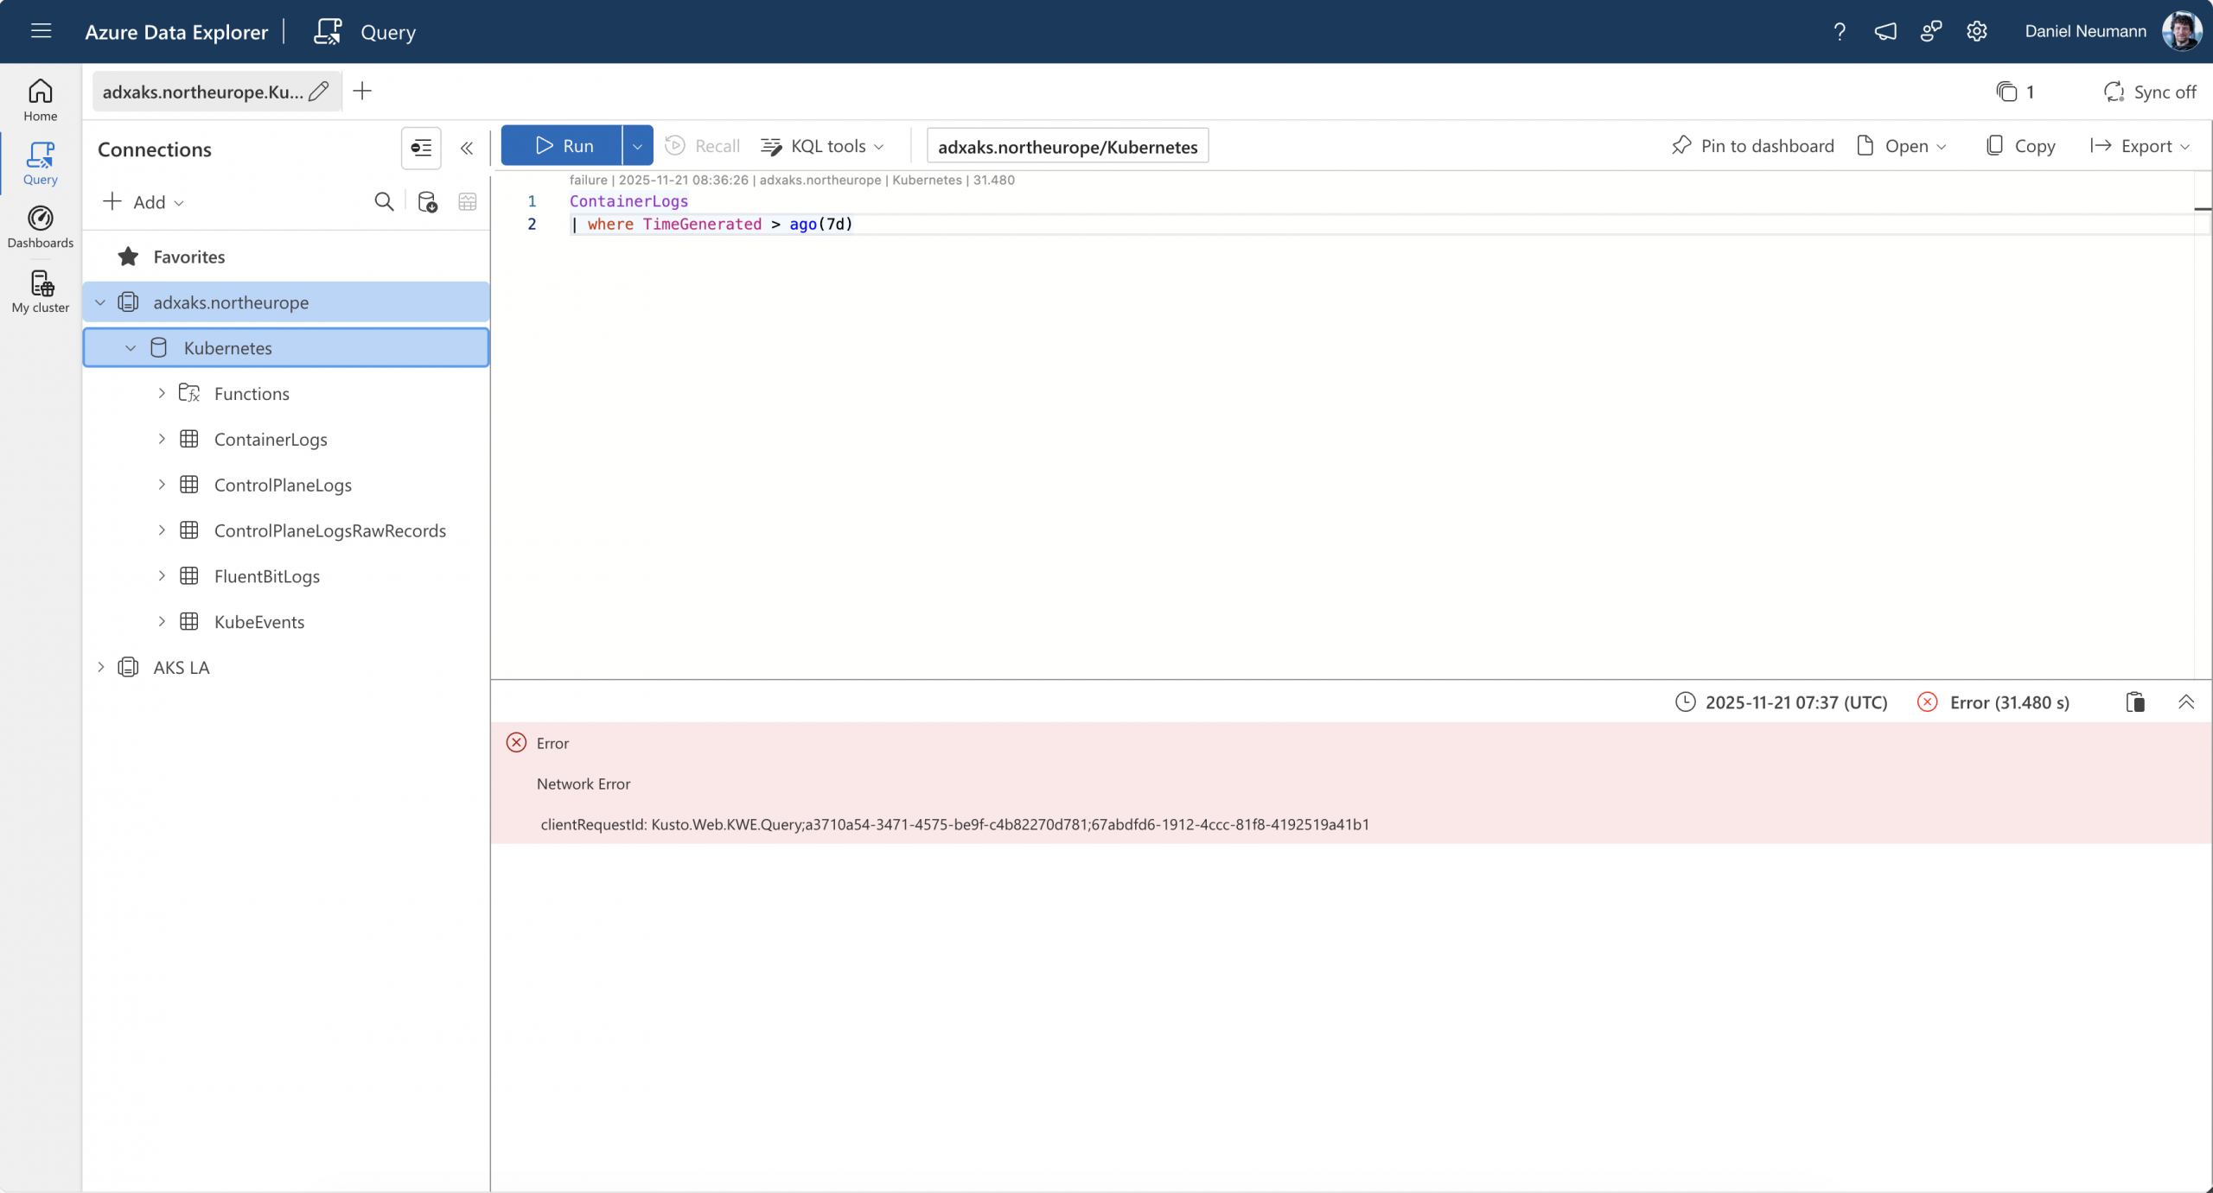Copy the error details using clipboard icon
The image size is (2213, 1193).
pos(2135,702)
